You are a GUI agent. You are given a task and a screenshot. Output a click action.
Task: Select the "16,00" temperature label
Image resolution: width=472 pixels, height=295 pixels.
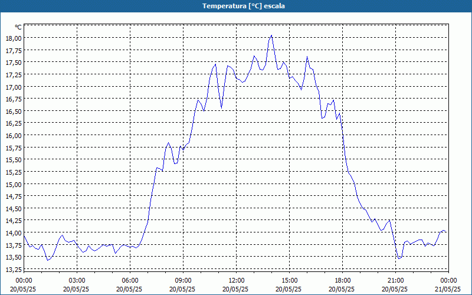[14, 136]
